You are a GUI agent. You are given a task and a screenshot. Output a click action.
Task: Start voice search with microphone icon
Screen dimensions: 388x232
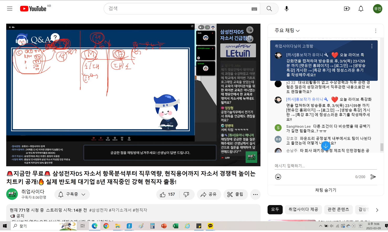pos(286,9)
